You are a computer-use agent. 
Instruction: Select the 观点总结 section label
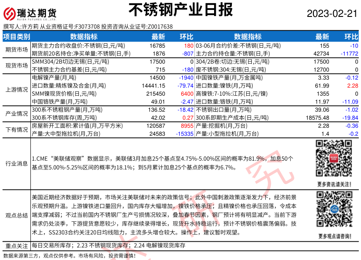coord(16,215)
